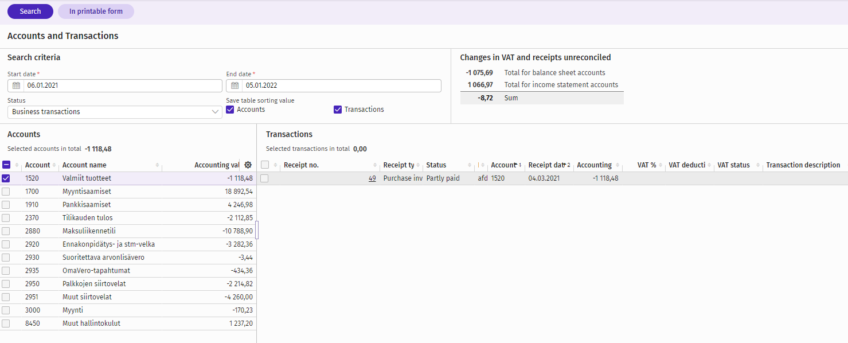Screen dimensions: 848x343
Task: Open the End date calendar picker
Action: pos(235,85)
